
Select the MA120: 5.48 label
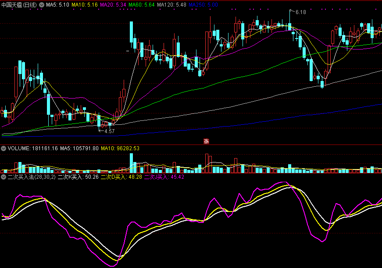tap(171, 5)
